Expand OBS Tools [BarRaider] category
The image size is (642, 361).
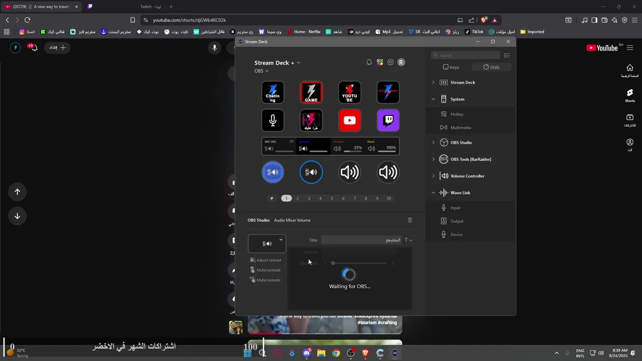click(433, 159)
